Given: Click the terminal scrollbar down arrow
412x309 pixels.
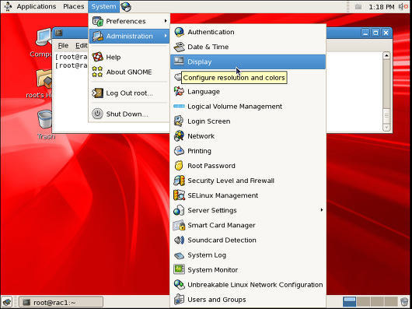Looking at the screenshot, I should pyautogui.click(x=386, y=128).
